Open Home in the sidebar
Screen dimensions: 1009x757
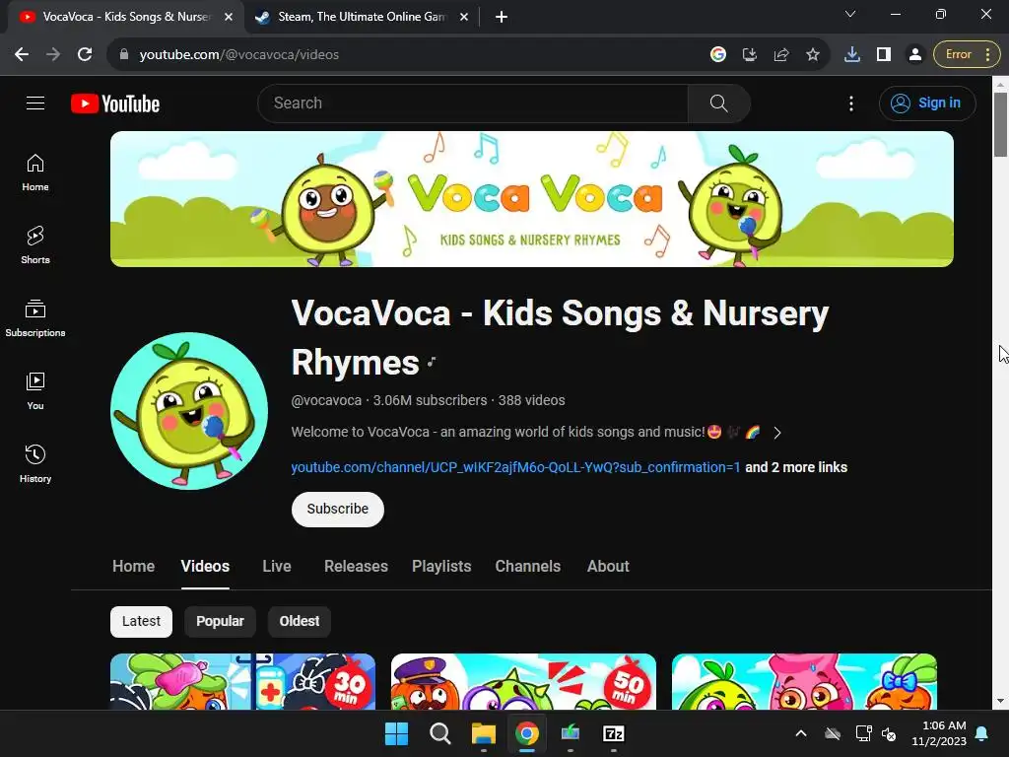35,172
